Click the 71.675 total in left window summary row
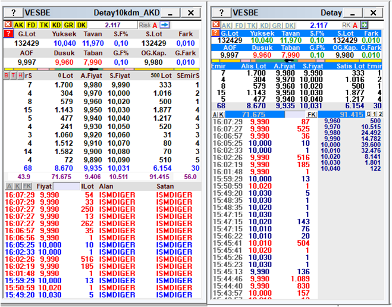392x307 pixels. coord(61,177)
